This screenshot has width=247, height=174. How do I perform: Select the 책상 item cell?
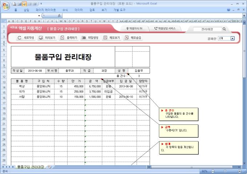click(22, 86)
